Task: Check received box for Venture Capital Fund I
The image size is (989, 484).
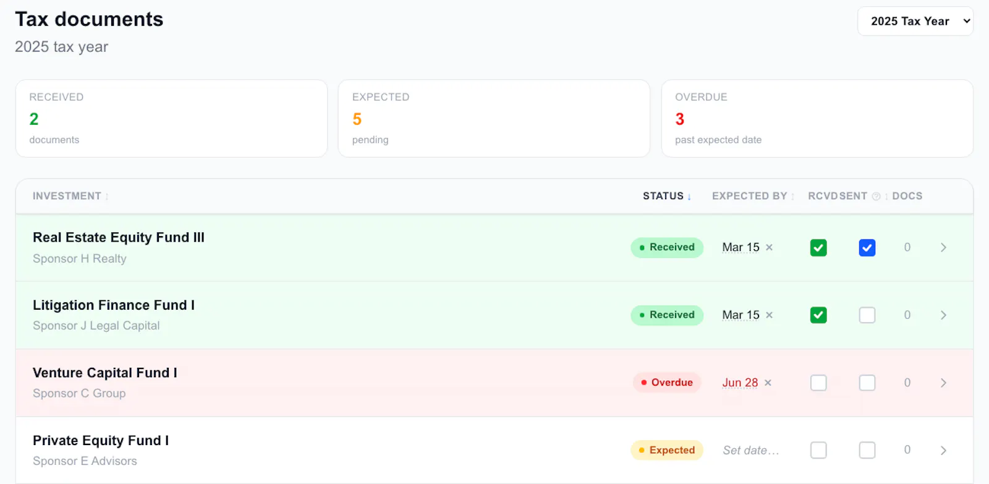Action: (818, 383)
